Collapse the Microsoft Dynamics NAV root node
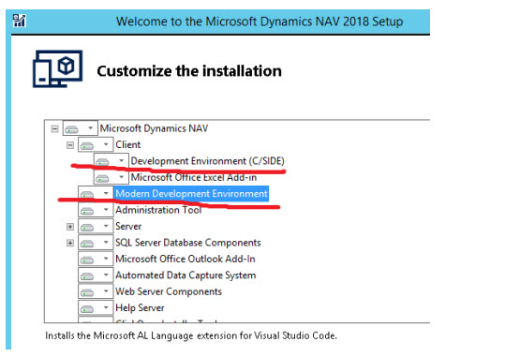Screen dimensions: 505x357 [x=54, y=129]
